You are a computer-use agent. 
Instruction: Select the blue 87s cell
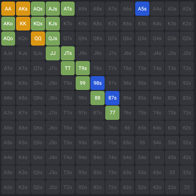[112, 98]
